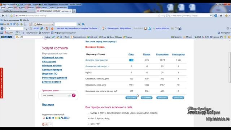Screen dimensions: 231x130
Task: Click the mail envelope icon in toolbar
Action: point(176,29)
